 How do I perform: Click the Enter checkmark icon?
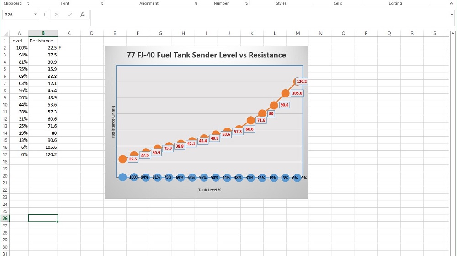pos(69,15)
